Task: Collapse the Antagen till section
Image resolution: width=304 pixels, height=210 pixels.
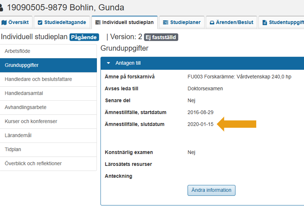Action: click(108, 63)
